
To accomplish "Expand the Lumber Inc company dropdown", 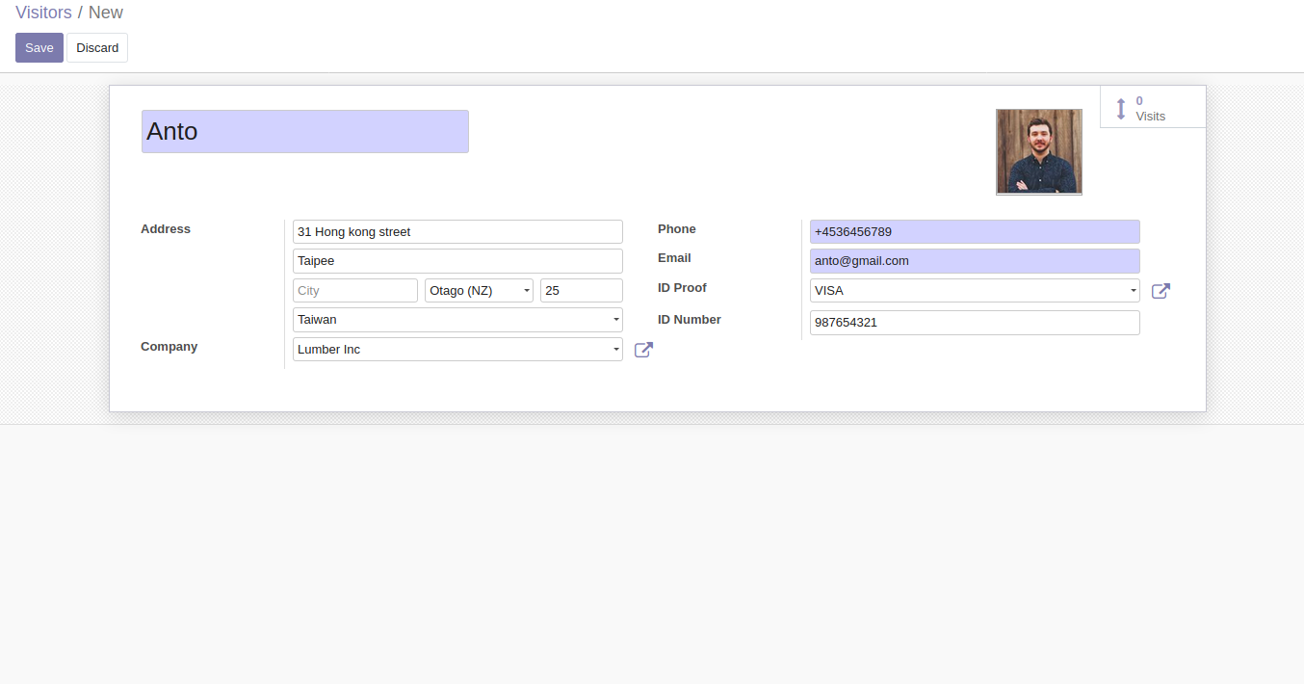I will (615, 350).
